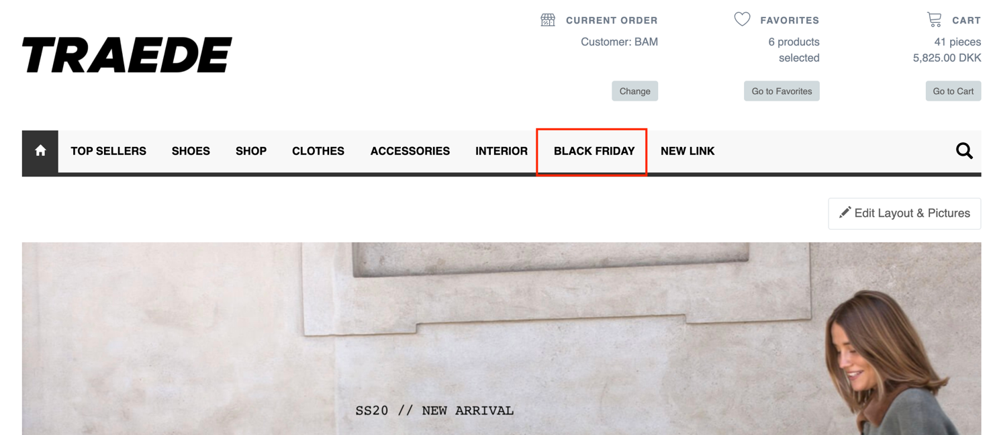Go to the Shop menu item

click(251, 151)
